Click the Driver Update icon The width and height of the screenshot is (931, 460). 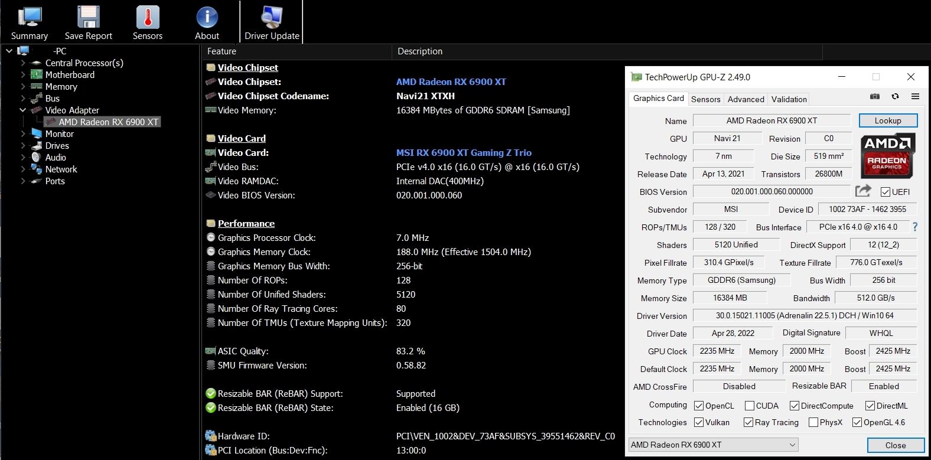(x=272, y=17)
